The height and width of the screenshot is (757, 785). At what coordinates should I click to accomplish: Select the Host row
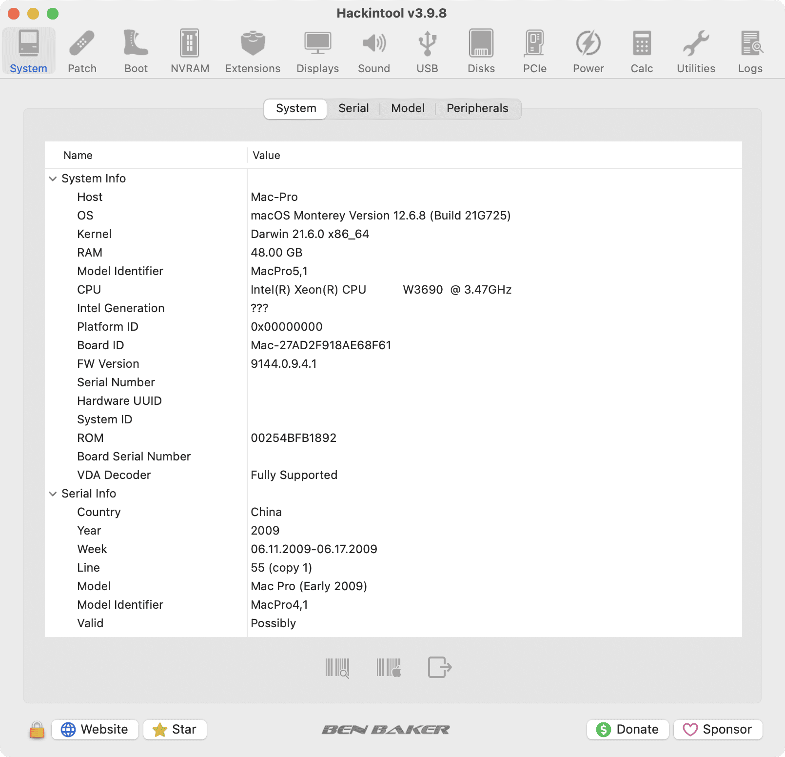pos(393,197)
